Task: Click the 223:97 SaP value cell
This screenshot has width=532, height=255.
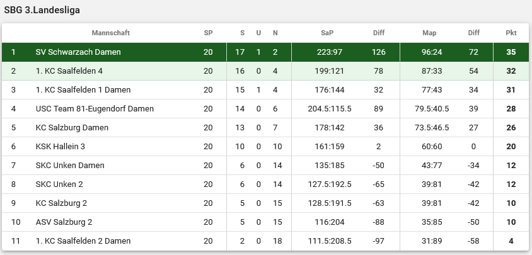Action: [x=330, y=52]
